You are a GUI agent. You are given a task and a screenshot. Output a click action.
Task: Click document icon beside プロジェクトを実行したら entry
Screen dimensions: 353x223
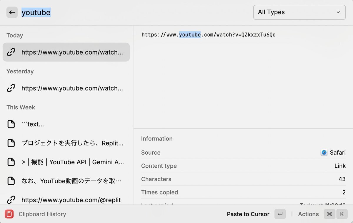click(x=11, y=143)
